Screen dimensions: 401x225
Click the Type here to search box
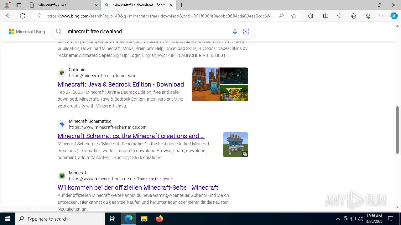point(60,219)
